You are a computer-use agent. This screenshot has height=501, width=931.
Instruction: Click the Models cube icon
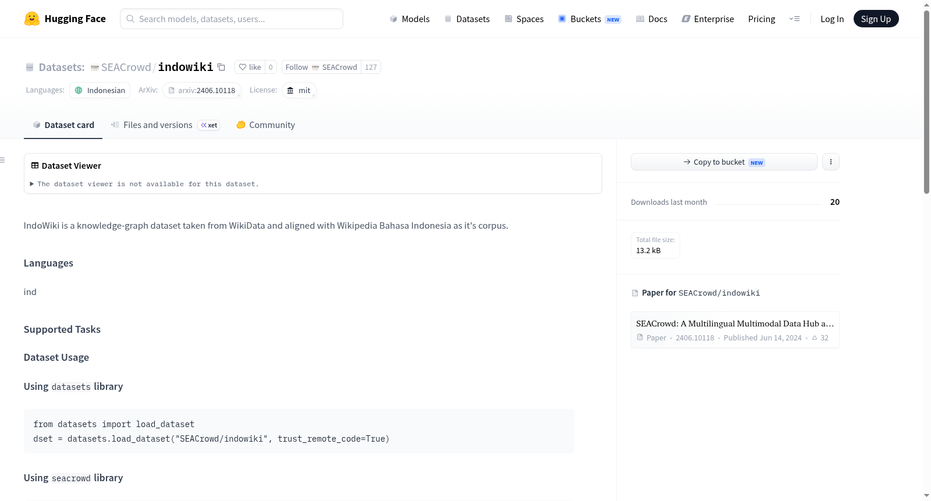tap(393, 19)
